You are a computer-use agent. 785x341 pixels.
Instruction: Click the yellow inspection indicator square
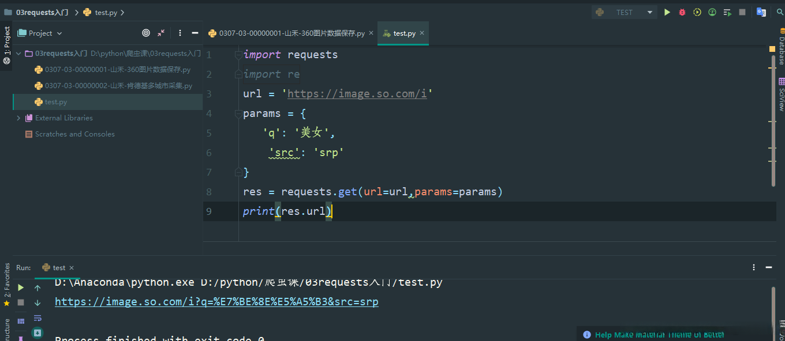pos(772,50)
